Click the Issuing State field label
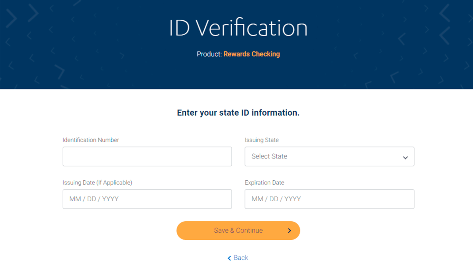This screenshot has width=473, height=269. [x=261, y=140]
